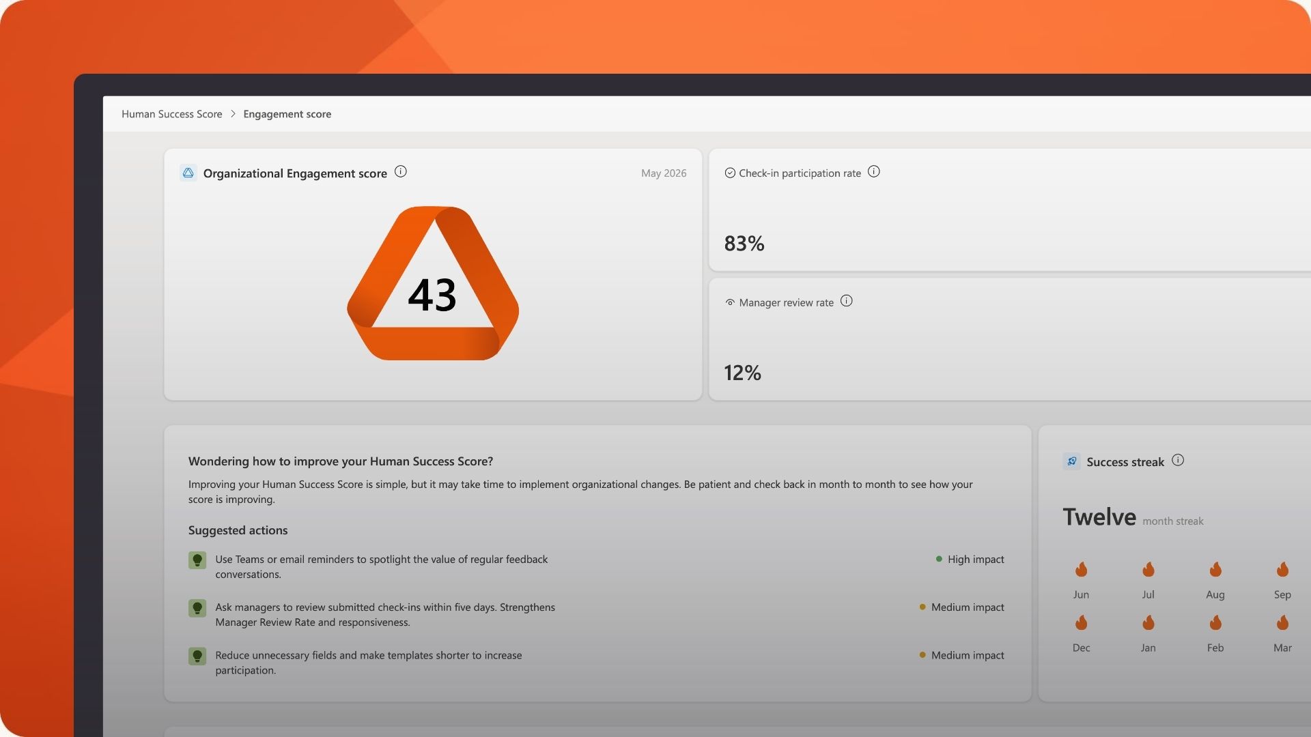Click the Success streak heading
This screenshot has width=1311, height=737.
tap(1125, 462)
